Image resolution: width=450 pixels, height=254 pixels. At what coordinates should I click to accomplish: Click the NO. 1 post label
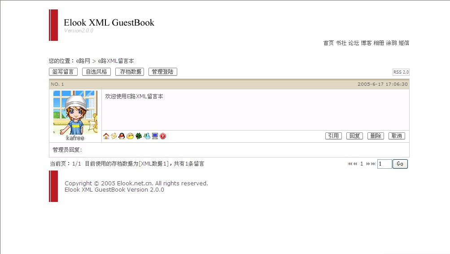pos(57,84)
